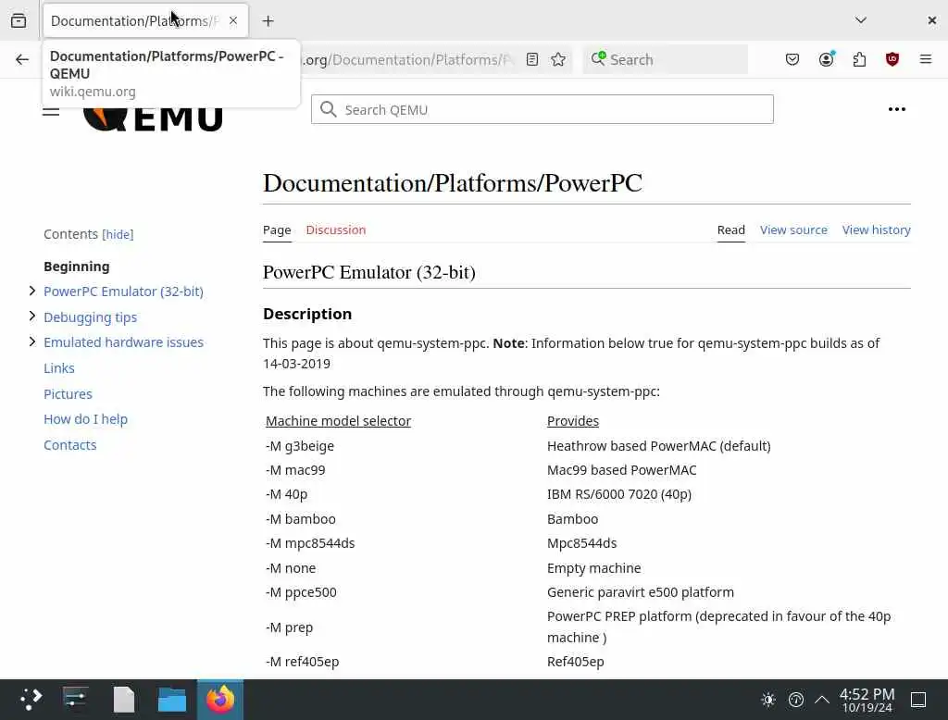Expand Emulated hardware issues contents section

point(32,341)
